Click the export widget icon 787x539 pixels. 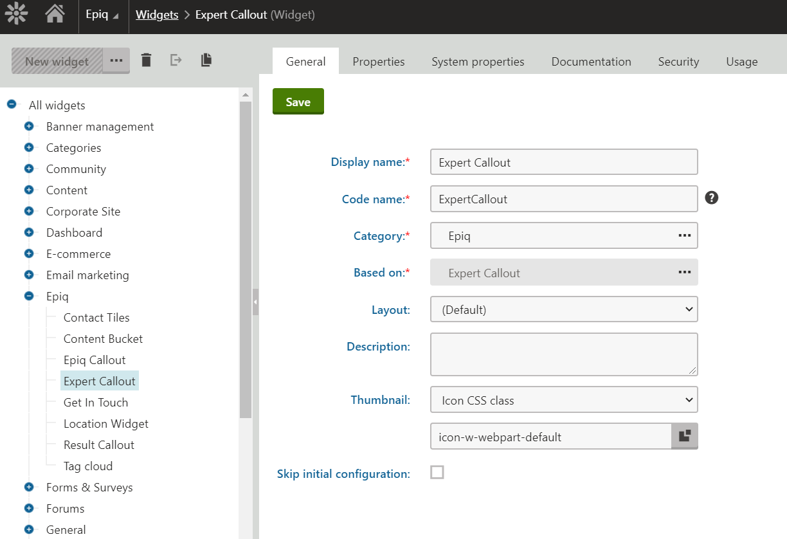point(176,60)
